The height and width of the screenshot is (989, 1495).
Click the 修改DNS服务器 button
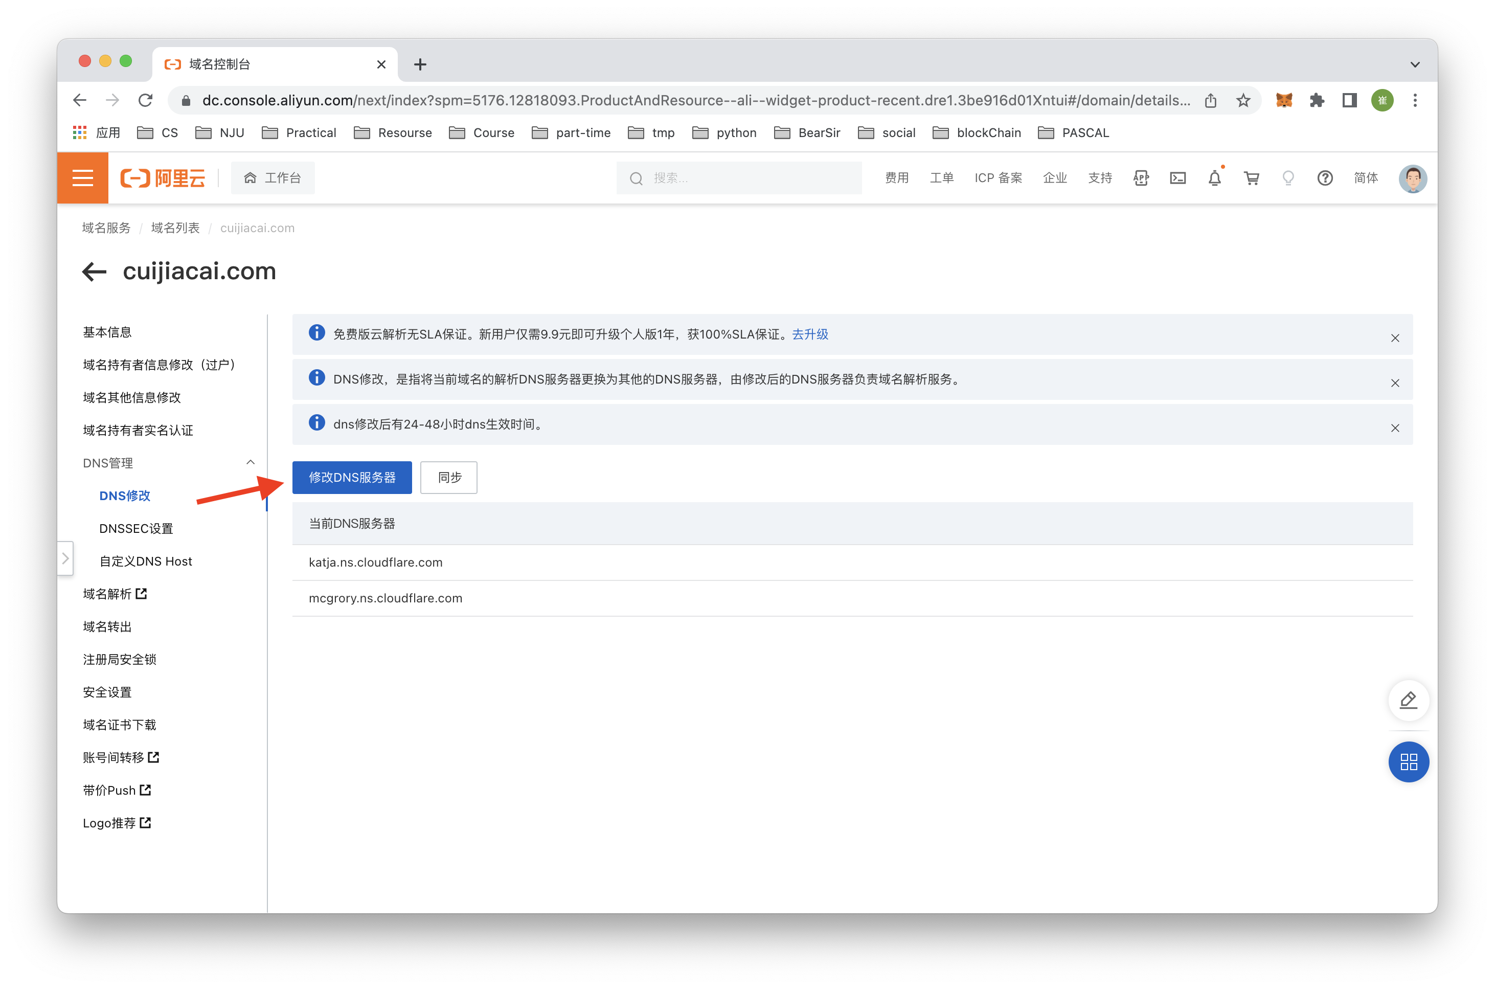coord(352,478)
